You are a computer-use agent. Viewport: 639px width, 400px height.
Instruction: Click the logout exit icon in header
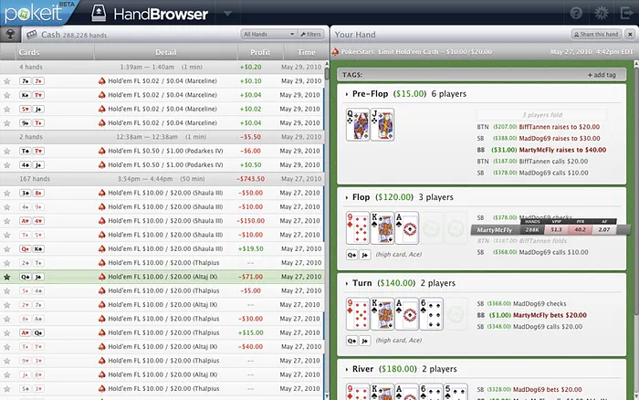coord(627,13)
